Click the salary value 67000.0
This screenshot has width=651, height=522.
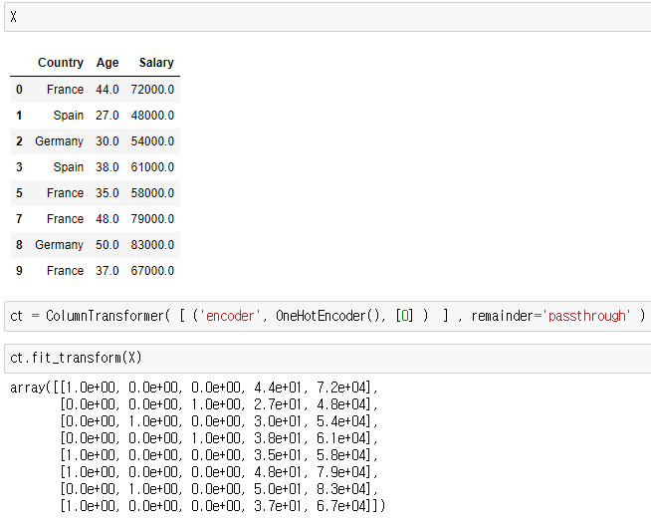pyautogui.click(x=152, y=271)
